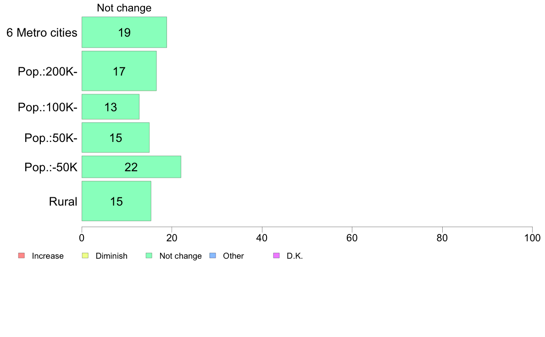Image resolution: width=545 pixels, height=337 pixels.
Task: Select the 6 Metro cities bar
Action: [x=124, y=32]
